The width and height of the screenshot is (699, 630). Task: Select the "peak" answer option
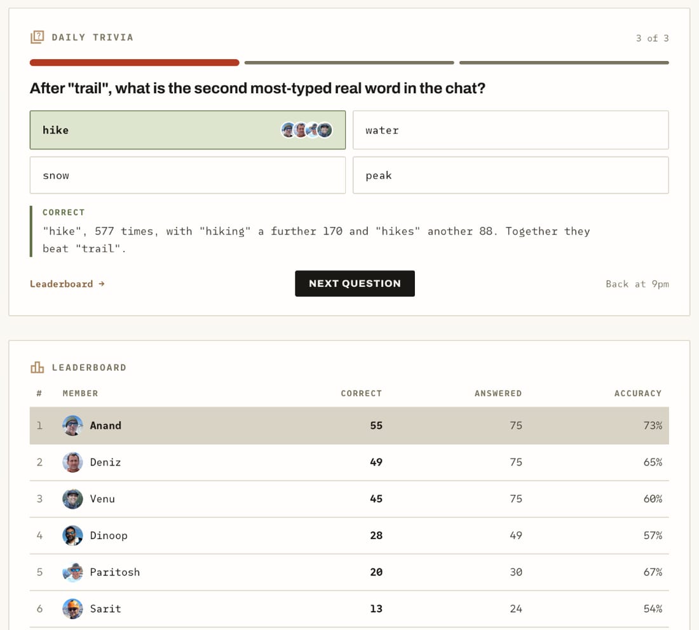point(511,175)
